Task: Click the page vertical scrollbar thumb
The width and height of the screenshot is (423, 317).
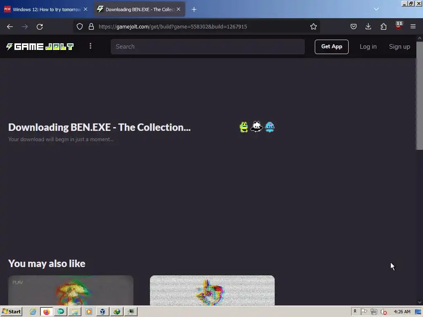Action: 420,95
